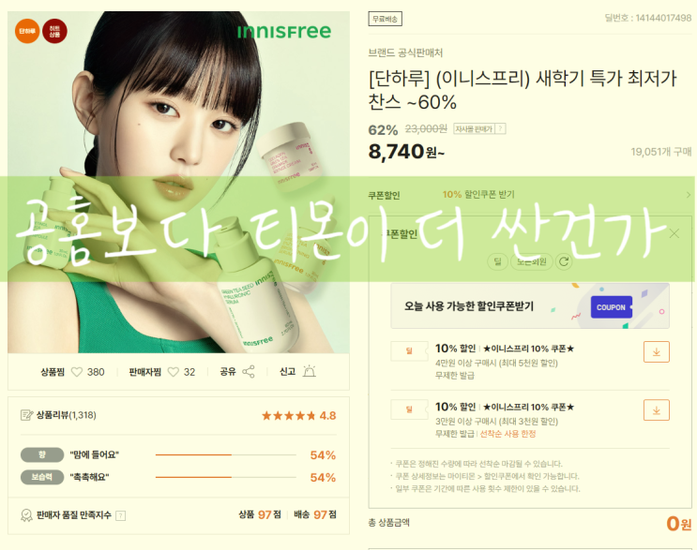The width and height of the screenshot is (697, 550).
Task: Click the refresh icon in coupon popup
Action: [564, 261]
